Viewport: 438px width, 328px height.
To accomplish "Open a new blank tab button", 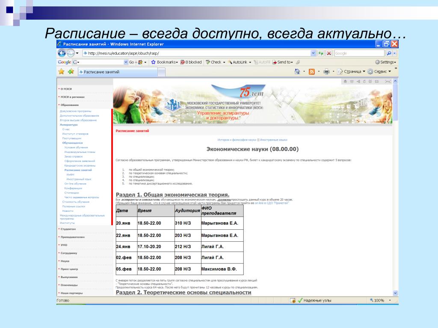I will pos(161,72).
